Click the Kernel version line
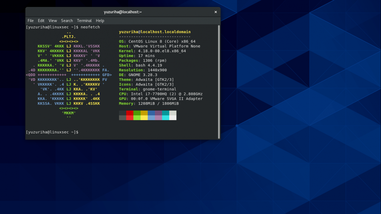The width and height of the screenshot is (381, 214). [152, 51]
